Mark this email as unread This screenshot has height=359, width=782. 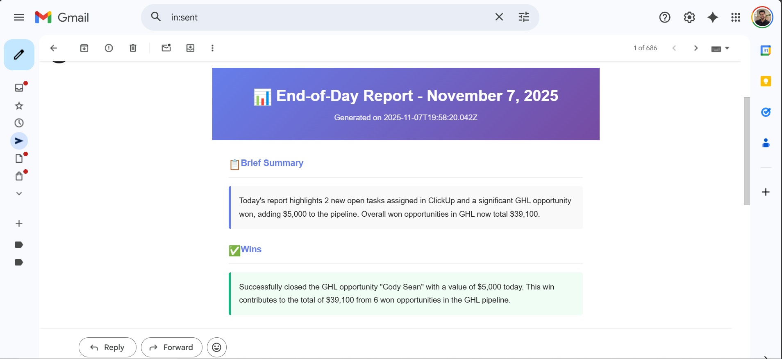coord(166,48)
